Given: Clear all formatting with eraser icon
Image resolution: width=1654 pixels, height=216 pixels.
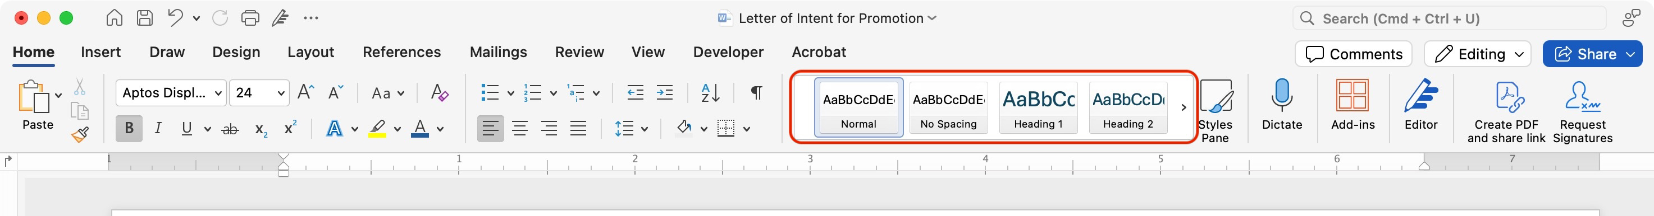Looking at the screenshot, I should [439, 93].
